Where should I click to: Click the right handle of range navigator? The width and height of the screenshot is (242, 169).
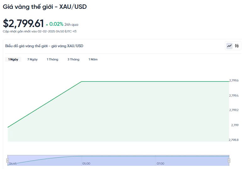tap(229, 161)
